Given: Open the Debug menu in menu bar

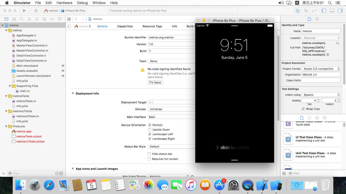Looking at the screenshot, I should pyautogui.click(x=82, y=3).
